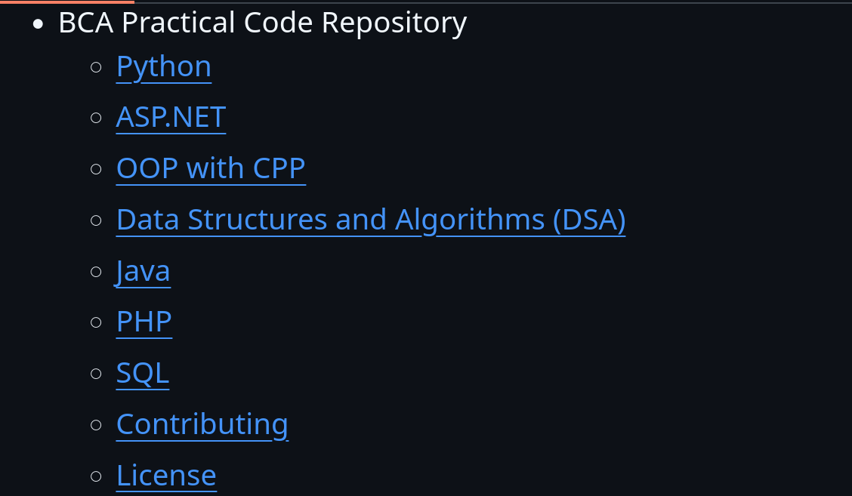The image size is (852, 496).
Task: Click the OOP with CPP link
Action: [x=211, y=168]
